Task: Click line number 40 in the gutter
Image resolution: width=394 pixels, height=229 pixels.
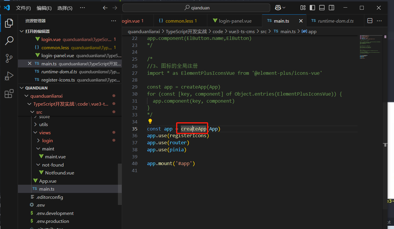Action: pos(135,164)
